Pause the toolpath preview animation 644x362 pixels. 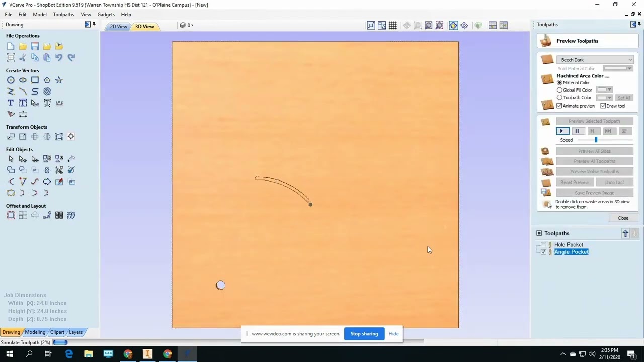577,131
